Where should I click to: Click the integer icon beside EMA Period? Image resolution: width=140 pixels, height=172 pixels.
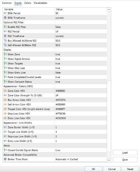tap(5, 13)
